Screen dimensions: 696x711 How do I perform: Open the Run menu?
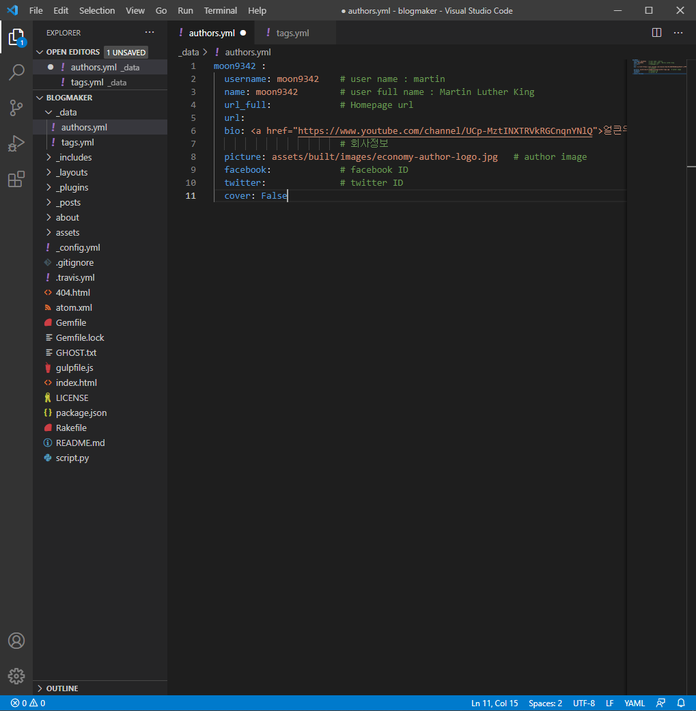[185, 10]
